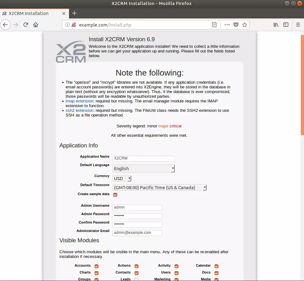Toggle the Users module checkbox

point(177,273)
